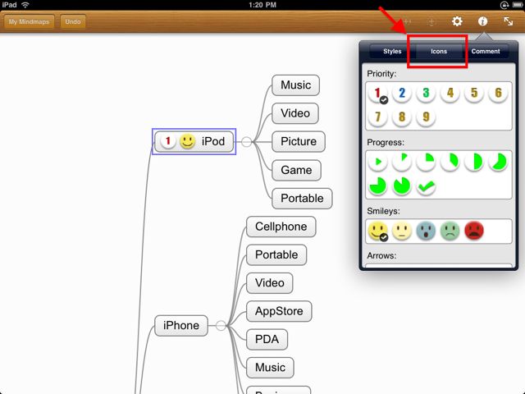Select the Portable node under iPhone
The height and width of the screenshot is (394, 525).
(x=276, y=254)
